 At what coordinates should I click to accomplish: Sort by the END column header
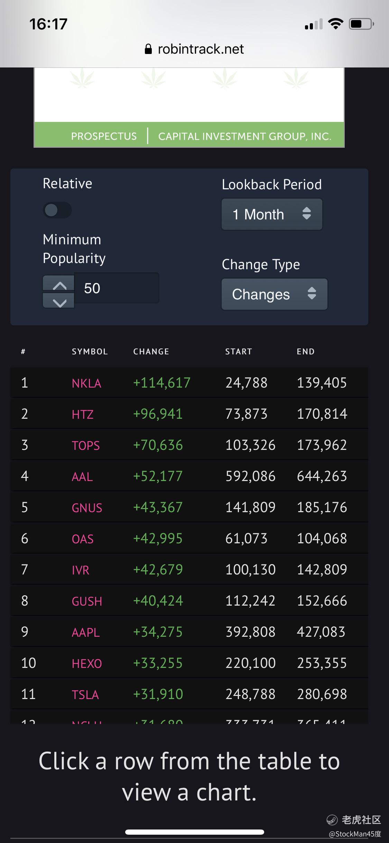[306, 352]
